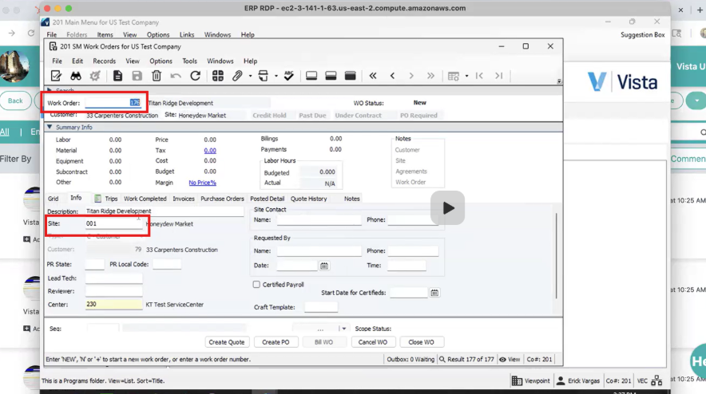Image resolution: width=706 pixels, height=394 pixels.
Task: Click the four-squares grid icon
Action: click(218, 76)
